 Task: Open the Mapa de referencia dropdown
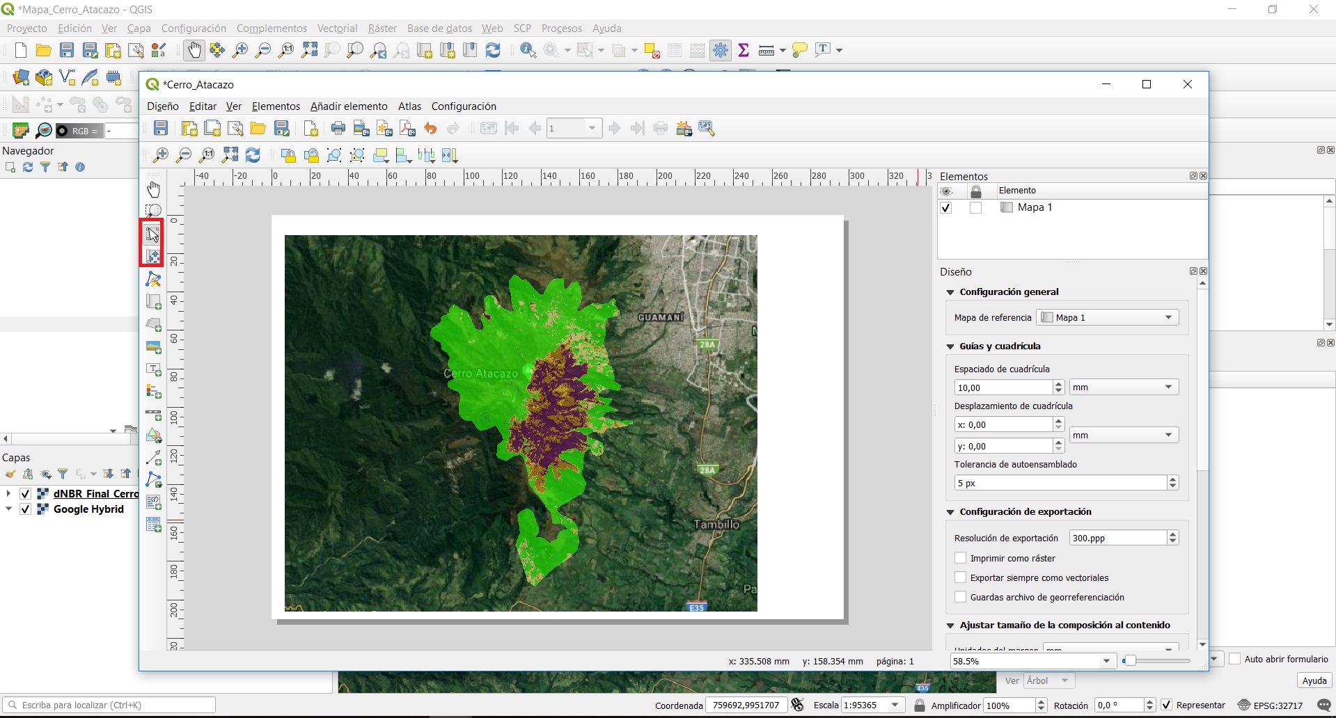point(1107,317)
